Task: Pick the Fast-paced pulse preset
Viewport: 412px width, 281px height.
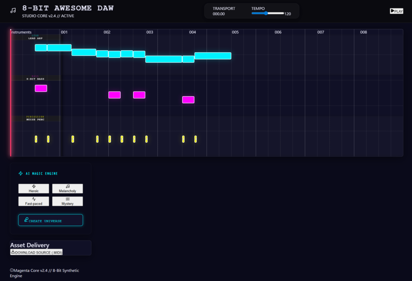Action: 34,201
